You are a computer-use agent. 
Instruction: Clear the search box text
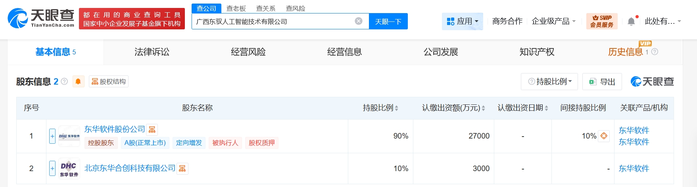click(x=359, y=21)
